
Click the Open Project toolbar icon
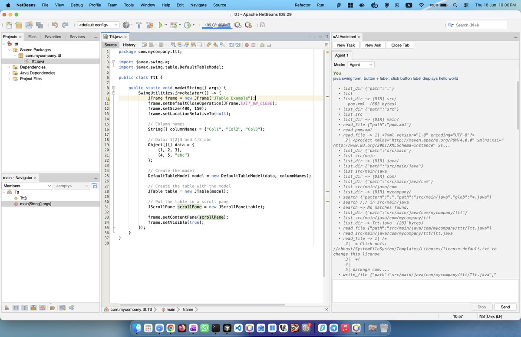point(29,25)
